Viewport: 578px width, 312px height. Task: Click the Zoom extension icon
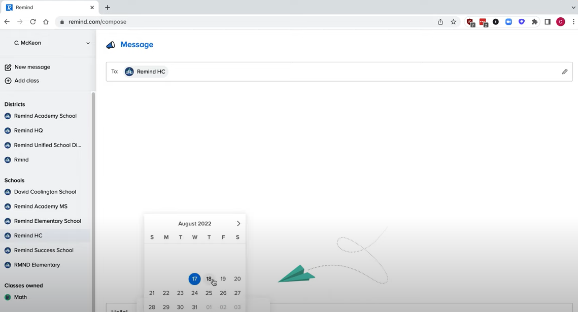[508, 21]
